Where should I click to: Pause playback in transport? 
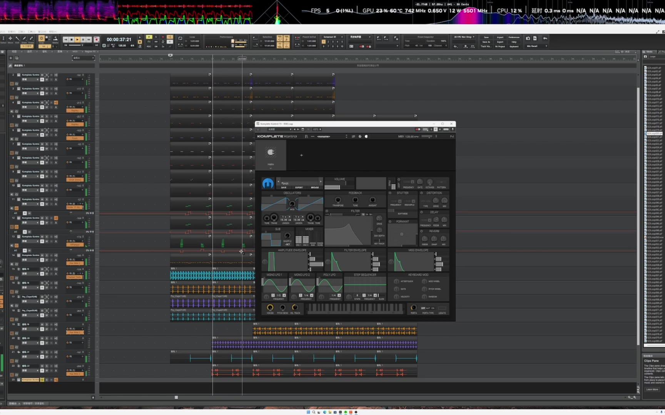click(83, 40)
